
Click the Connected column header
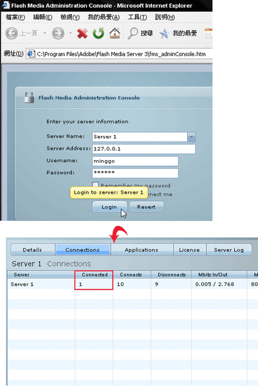(x=95, y=275)
